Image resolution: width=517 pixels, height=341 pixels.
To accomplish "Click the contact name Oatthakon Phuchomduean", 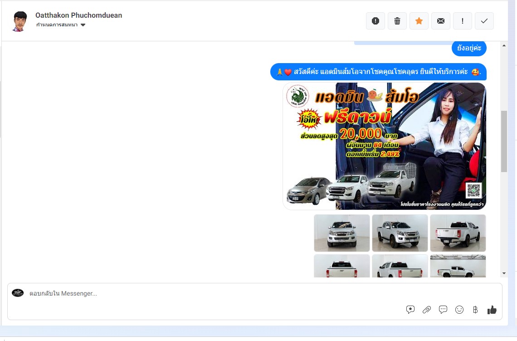I will coord(78,15).
